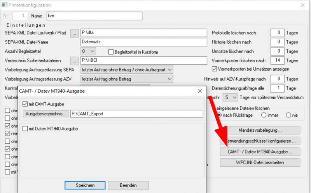Toggle 'Vormerkposten bei Umsätzen anzeigen' checkbox

click(x=214, y=69)
